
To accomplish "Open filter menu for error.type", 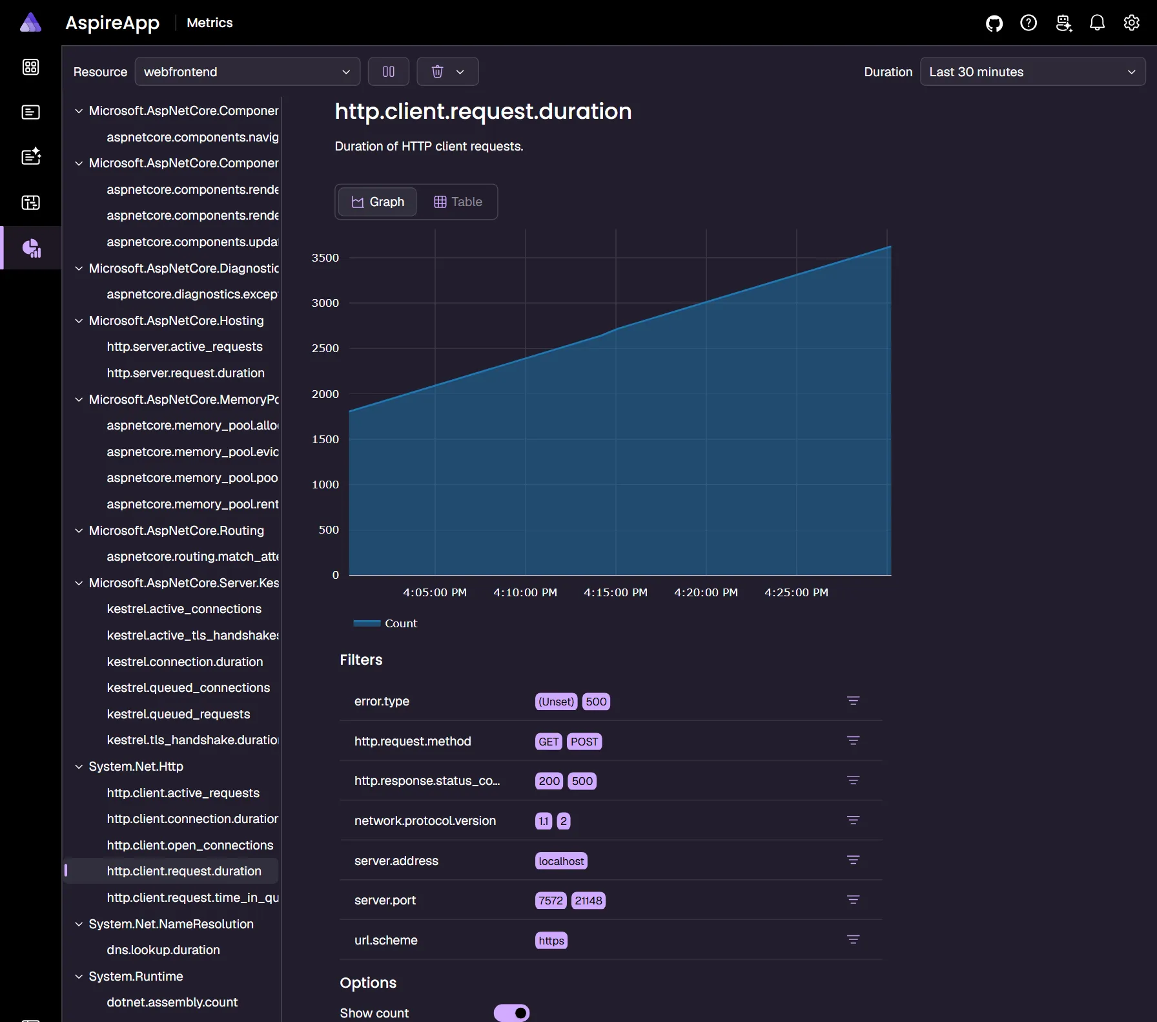I will coord(853,701).
